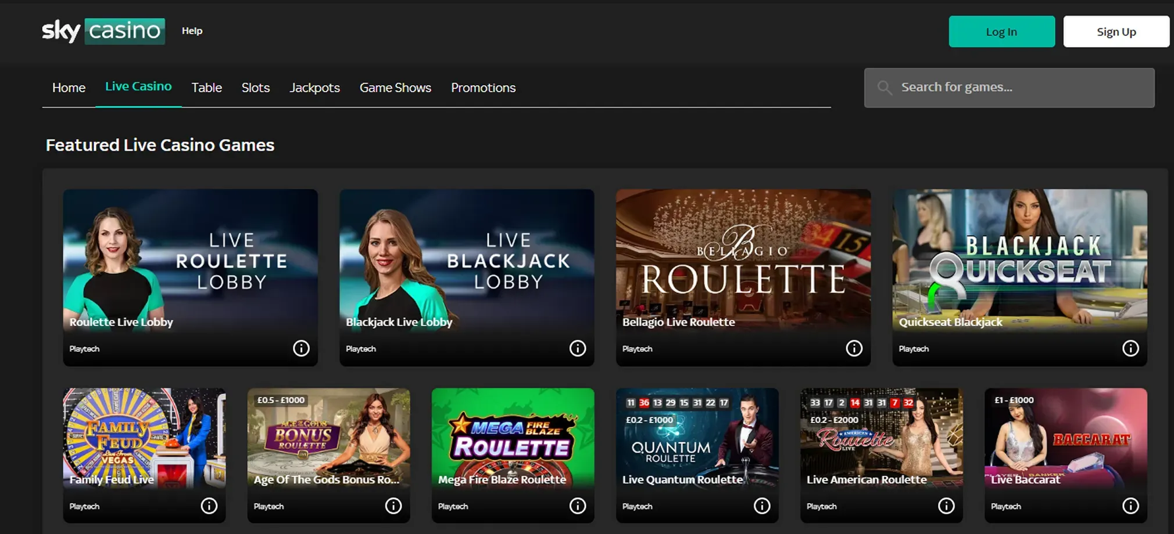Click the Playtech label under Roulette Live Lobby
This screenshot has height=534, width=1174.
tap(84, 349)
